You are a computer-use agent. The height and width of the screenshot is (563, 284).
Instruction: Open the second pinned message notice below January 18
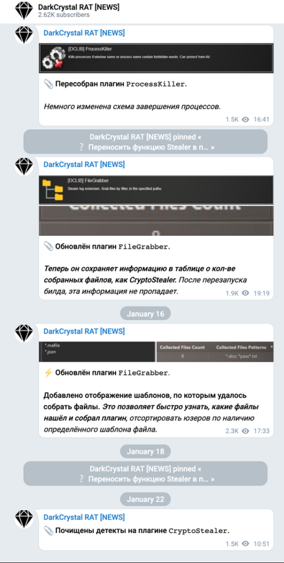click(145, 473)
